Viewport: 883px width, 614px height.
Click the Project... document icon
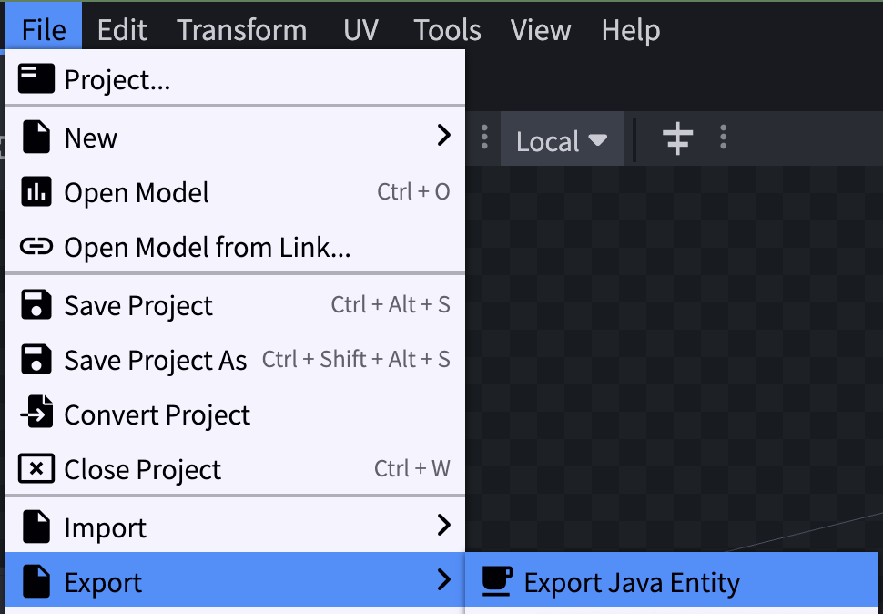36,78
